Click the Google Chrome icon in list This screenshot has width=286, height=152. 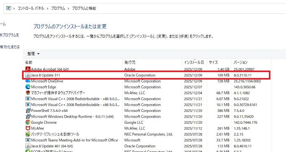[x=28, y=122]
